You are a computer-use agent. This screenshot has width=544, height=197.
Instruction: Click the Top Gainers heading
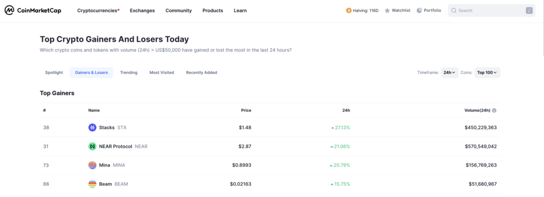(x=57, y=93)
